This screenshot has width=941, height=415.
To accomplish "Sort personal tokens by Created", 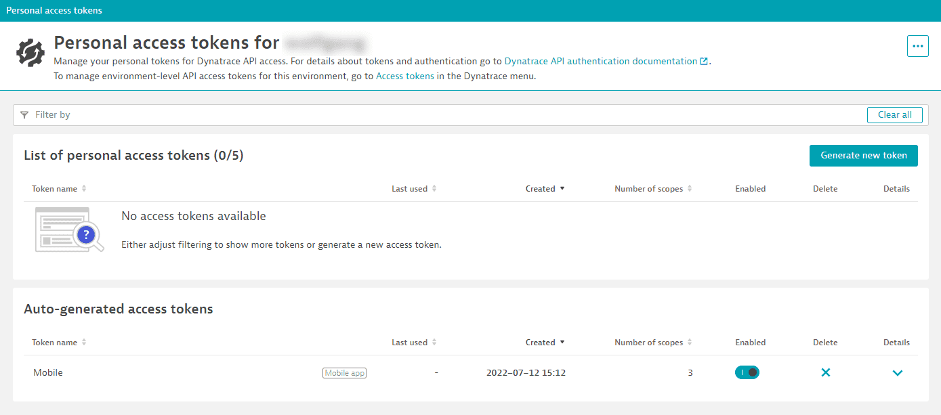I will (x=545, y=189).
